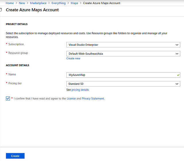Screen dimensions: 184x161
Task: Click the green validation checkmark icon
Action: tap(178, 75)
